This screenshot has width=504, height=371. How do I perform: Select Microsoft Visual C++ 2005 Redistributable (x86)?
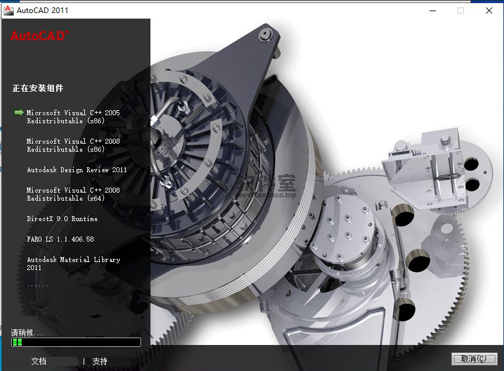[x=73, y=117]
